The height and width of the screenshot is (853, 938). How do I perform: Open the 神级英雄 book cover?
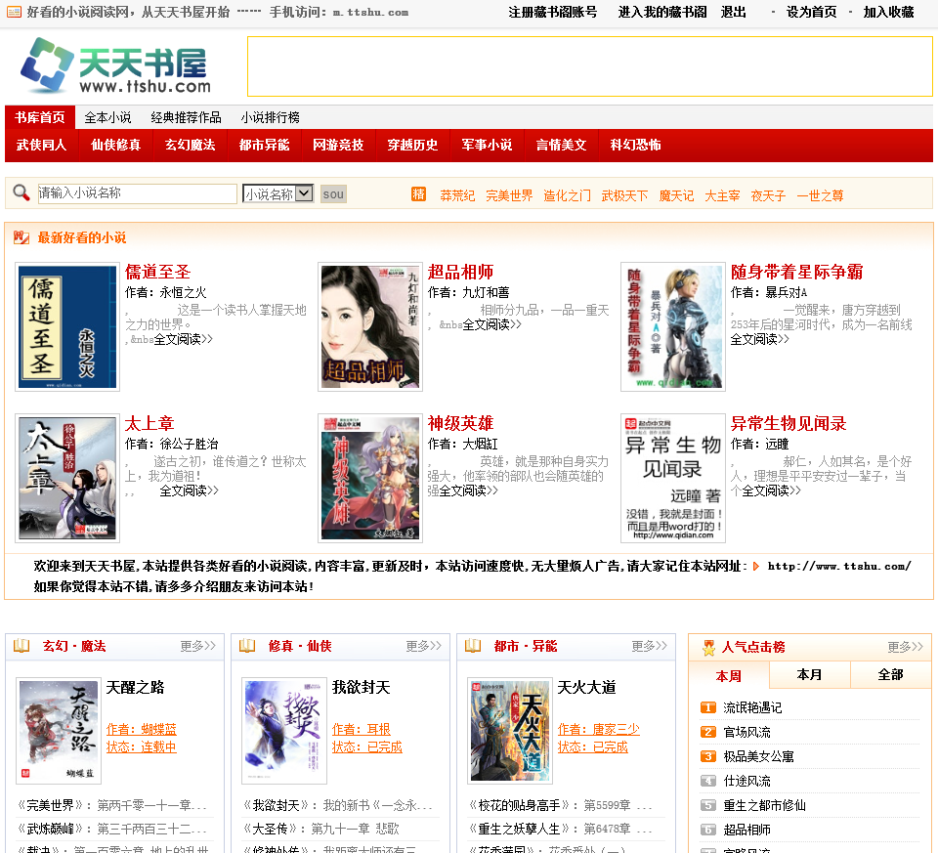(370, 478)
